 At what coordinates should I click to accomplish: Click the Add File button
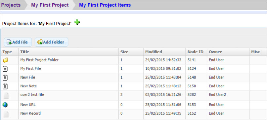pos(18,42)
